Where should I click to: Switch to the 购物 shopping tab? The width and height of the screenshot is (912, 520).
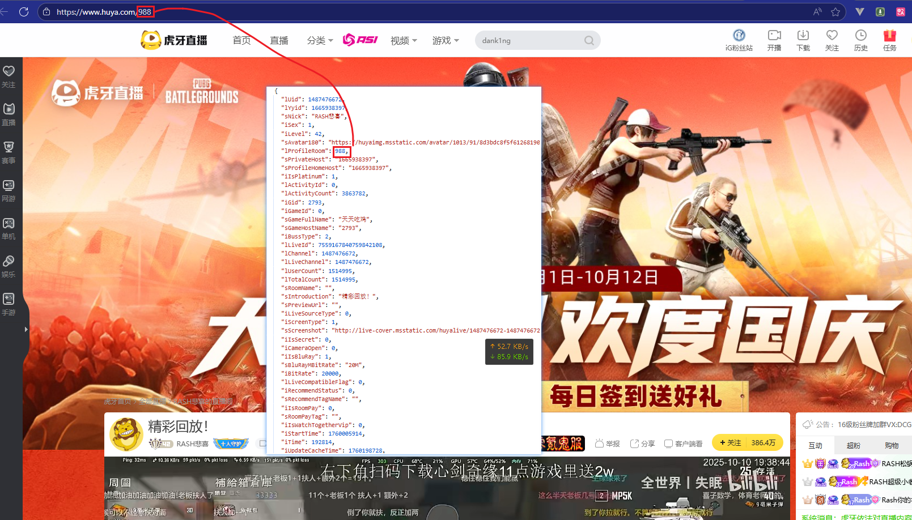pyautogui.click(x=892, y=445)
